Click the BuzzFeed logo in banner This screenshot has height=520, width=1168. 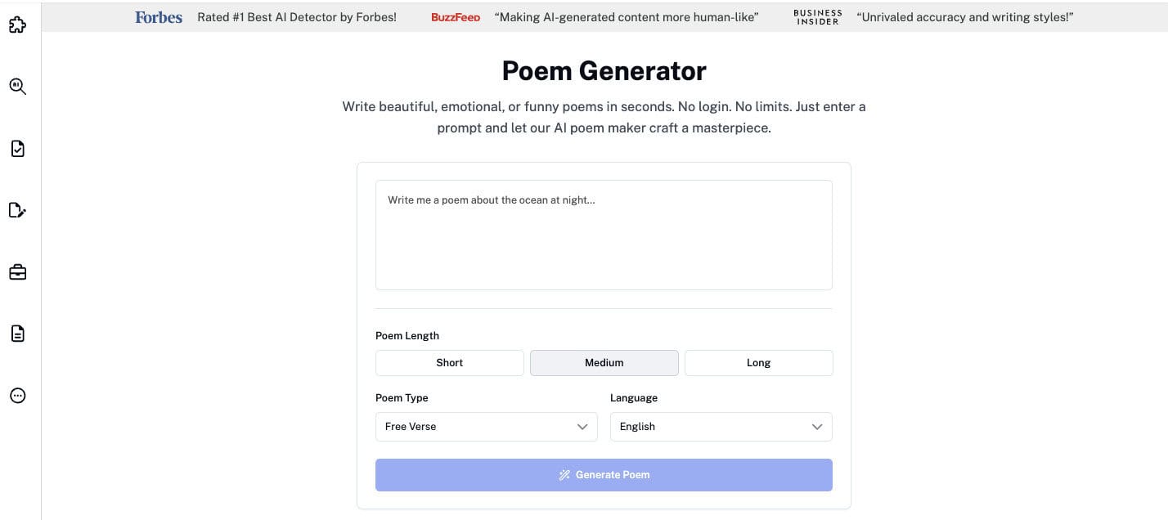[x=456, y=17]
